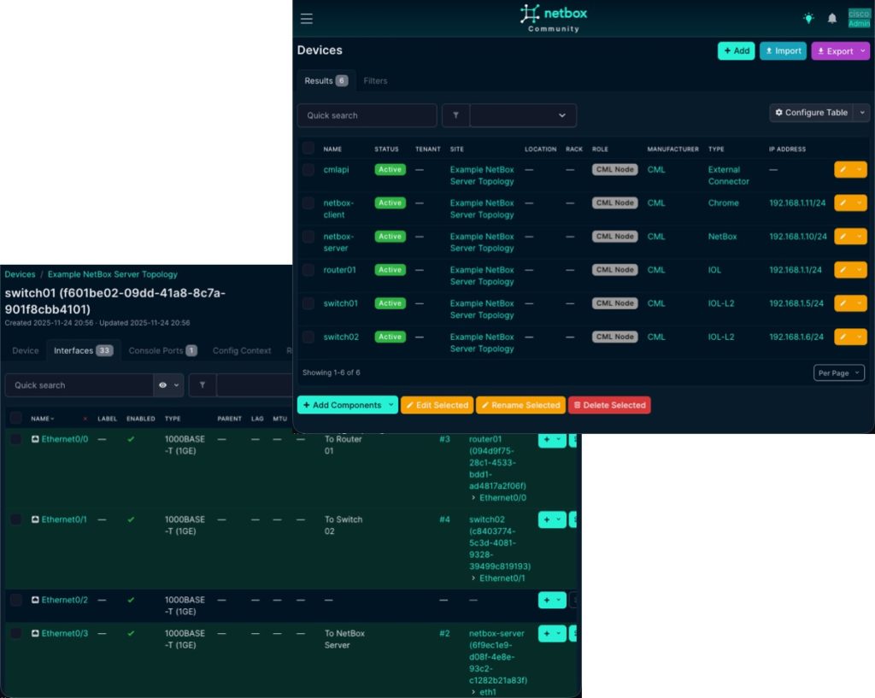
Task: Open the Console Ports tab for switch01
Action: [x=156, y=350]
